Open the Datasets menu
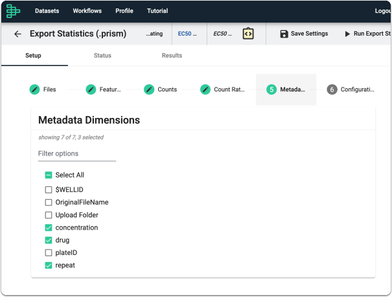Viewport: 392px width, 297px height. (x=47, y=11)
